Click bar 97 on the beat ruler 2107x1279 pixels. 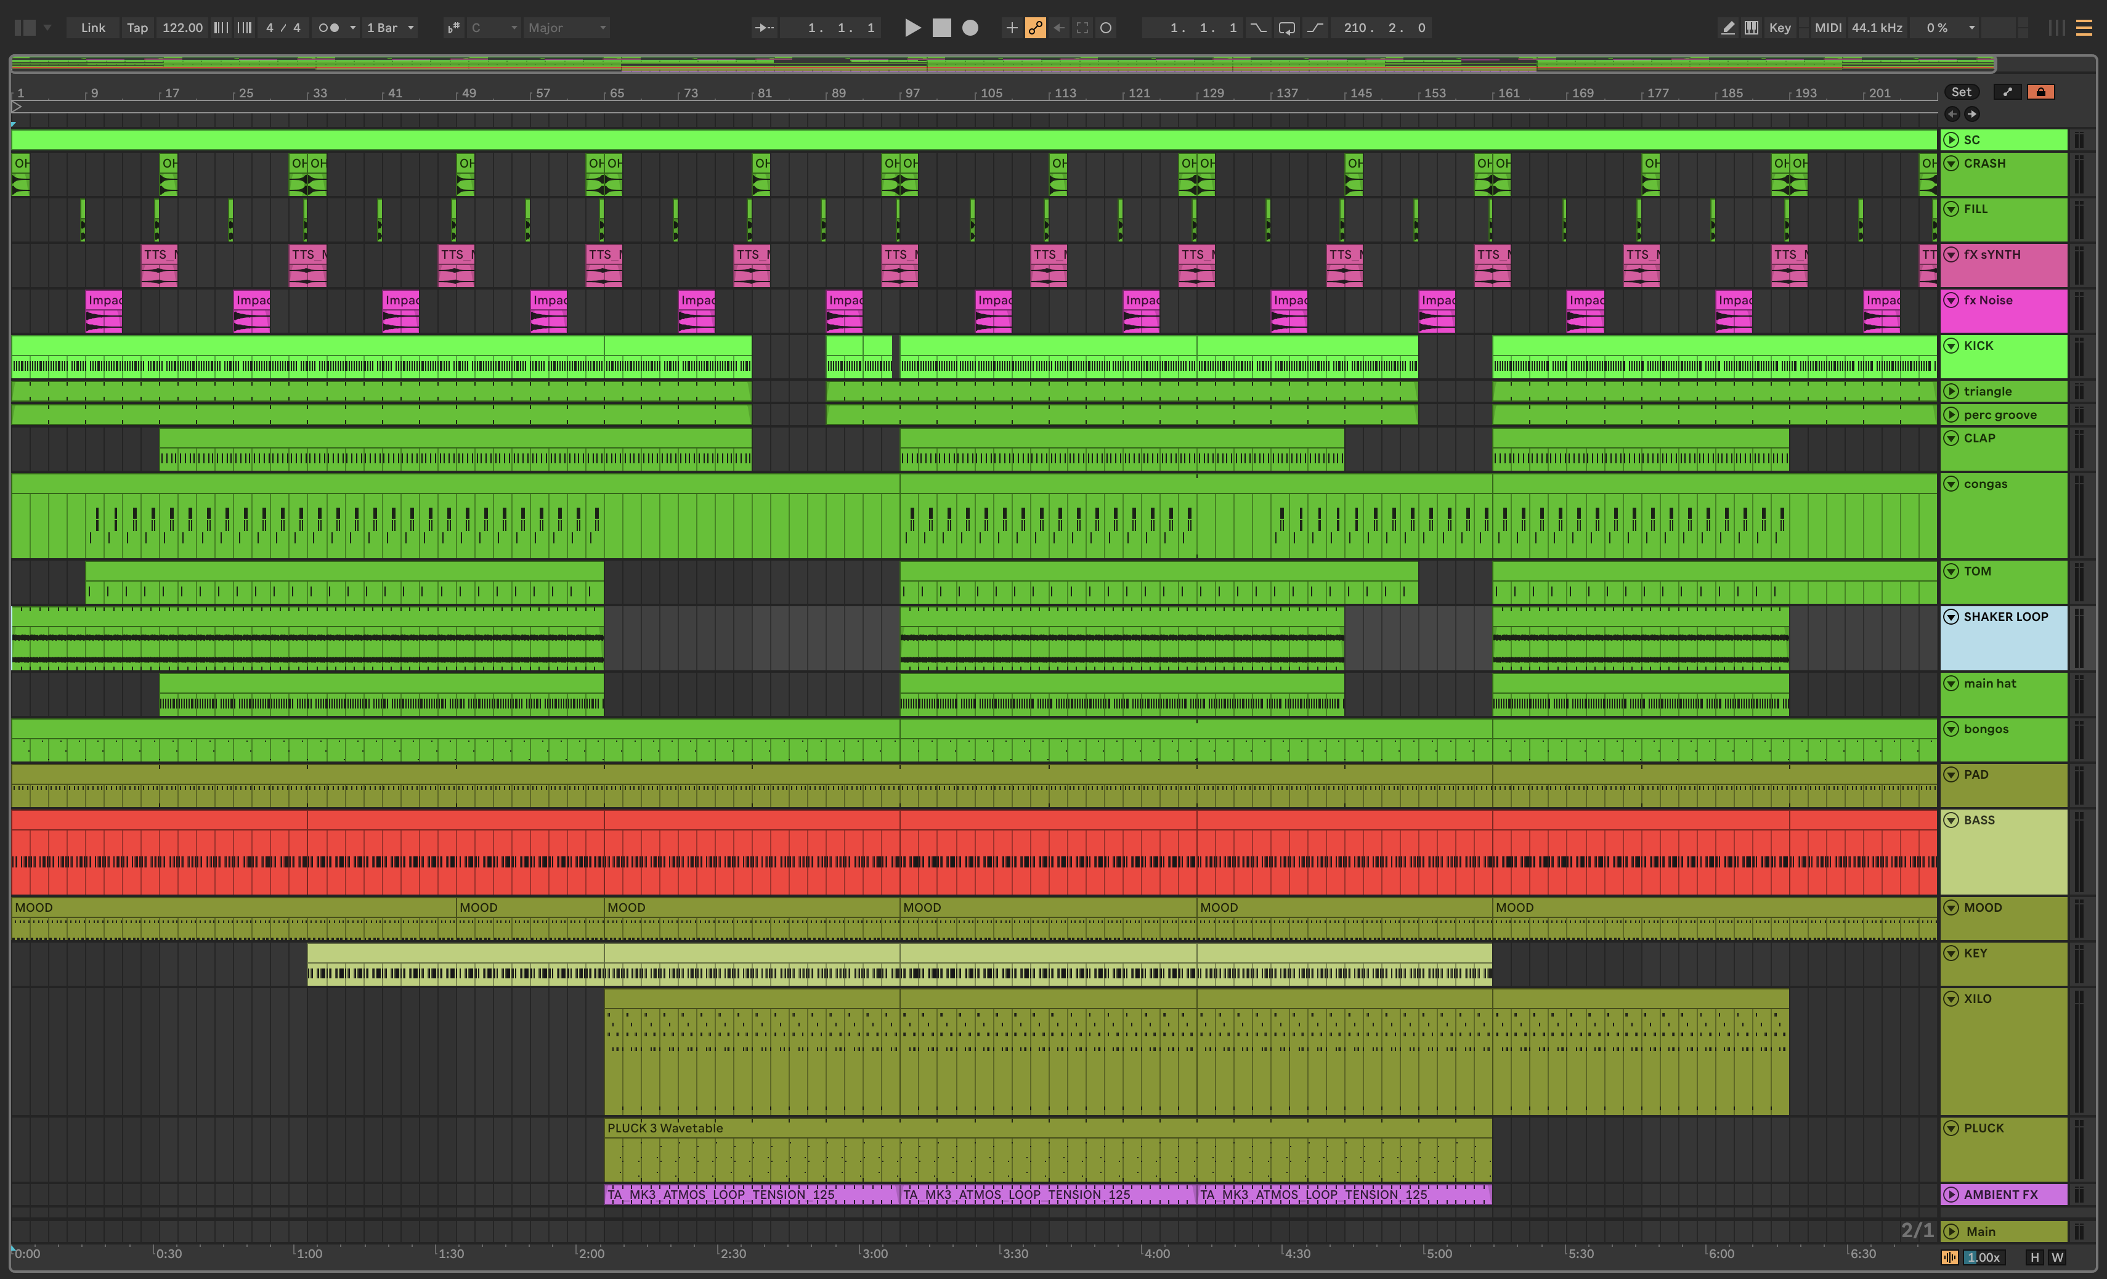913,92
